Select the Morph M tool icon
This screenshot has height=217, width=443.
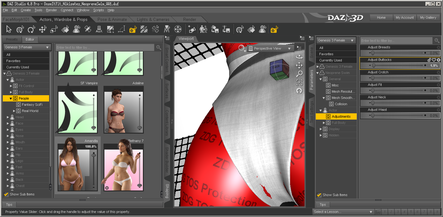click(x=167, y=30)
